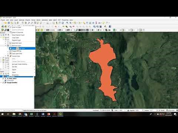Open the Raster menu

click(x=39, y=20)
